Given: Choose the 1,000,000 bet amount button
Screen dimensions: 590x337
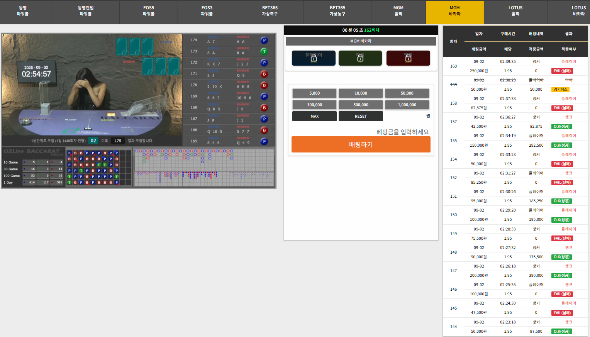Looking at the screenshot, I should [x=407, y=105].
